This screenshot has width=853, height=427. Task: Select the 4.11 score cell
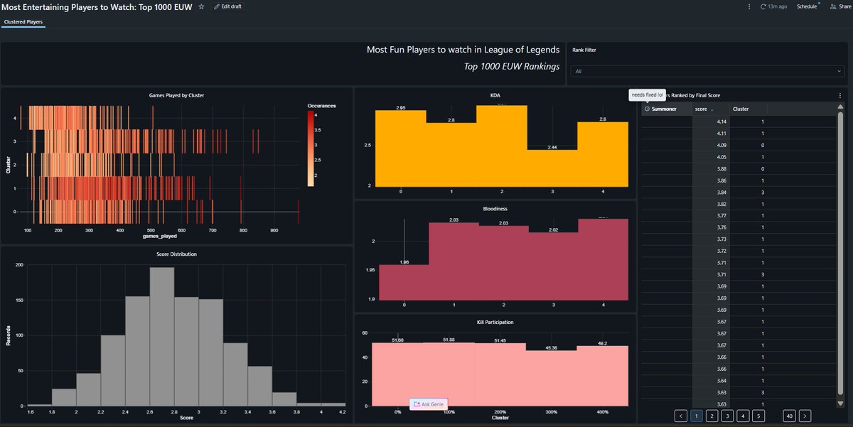coord(712,134)
